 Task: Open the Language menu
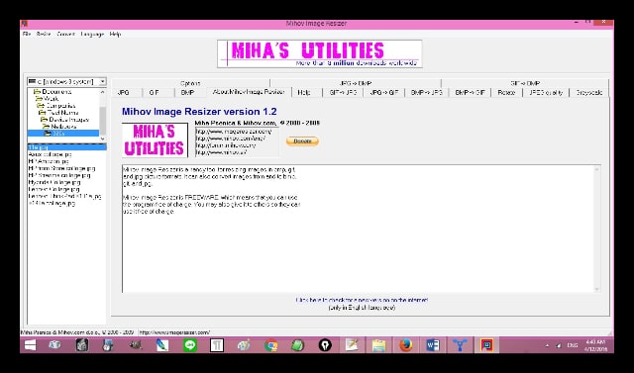pos(92,34)
